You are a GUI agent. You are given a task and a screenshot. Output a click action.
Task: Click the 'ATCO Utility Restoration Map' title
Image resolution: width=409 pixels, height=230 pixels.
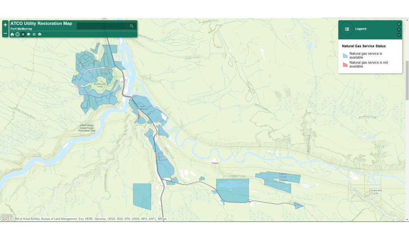point(41,24)
